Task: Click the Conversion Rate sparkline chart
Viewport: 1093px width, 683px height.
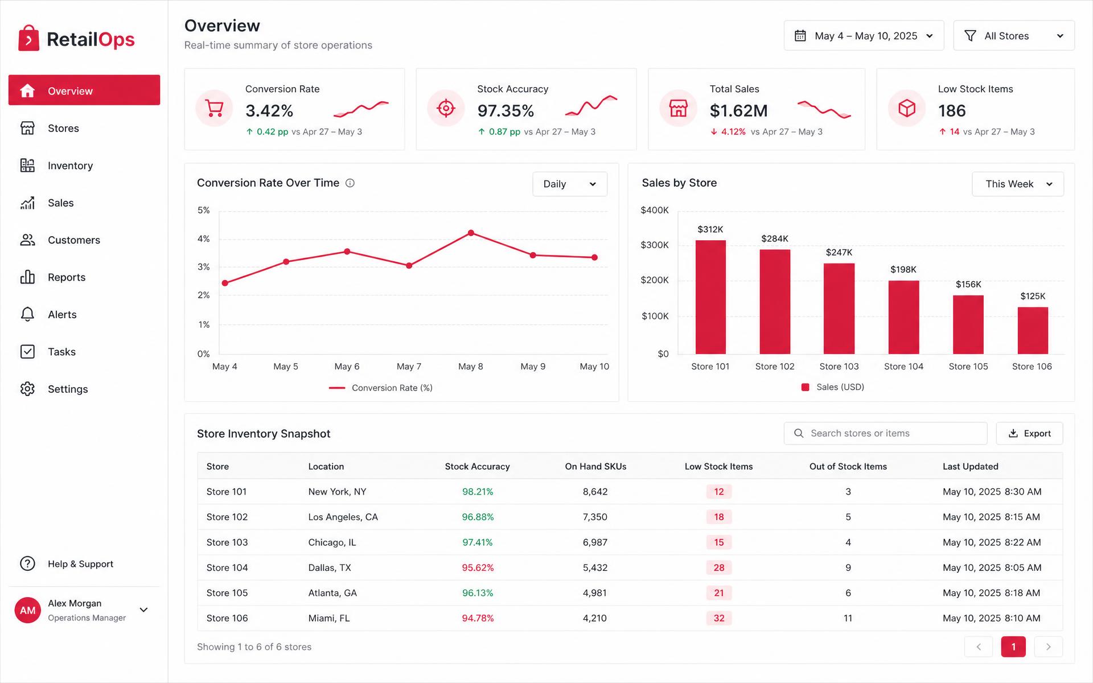Action: tap(361, 108)
